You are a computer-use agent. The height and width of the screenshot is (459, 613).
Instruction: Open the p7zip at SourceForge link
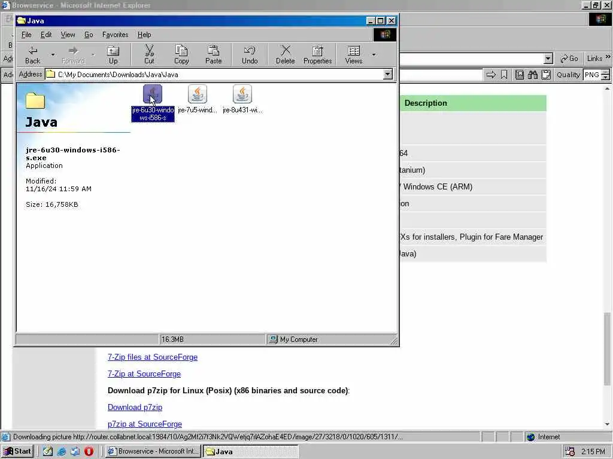point(145,424)
